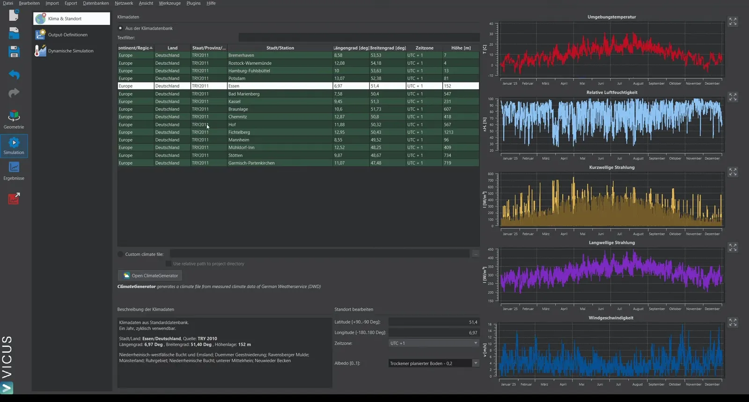Go to the Output-Definitionen section
749x402 pixels.
(72, 35)
